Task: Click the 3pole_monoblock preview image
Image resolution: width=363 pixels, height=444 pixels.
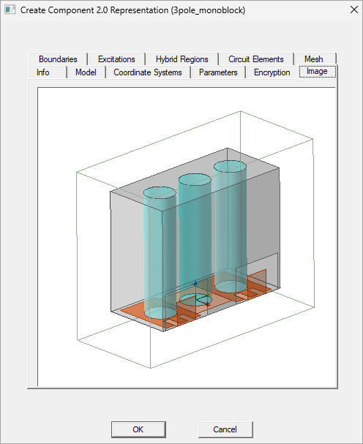Action: click(x=187, y=237)
